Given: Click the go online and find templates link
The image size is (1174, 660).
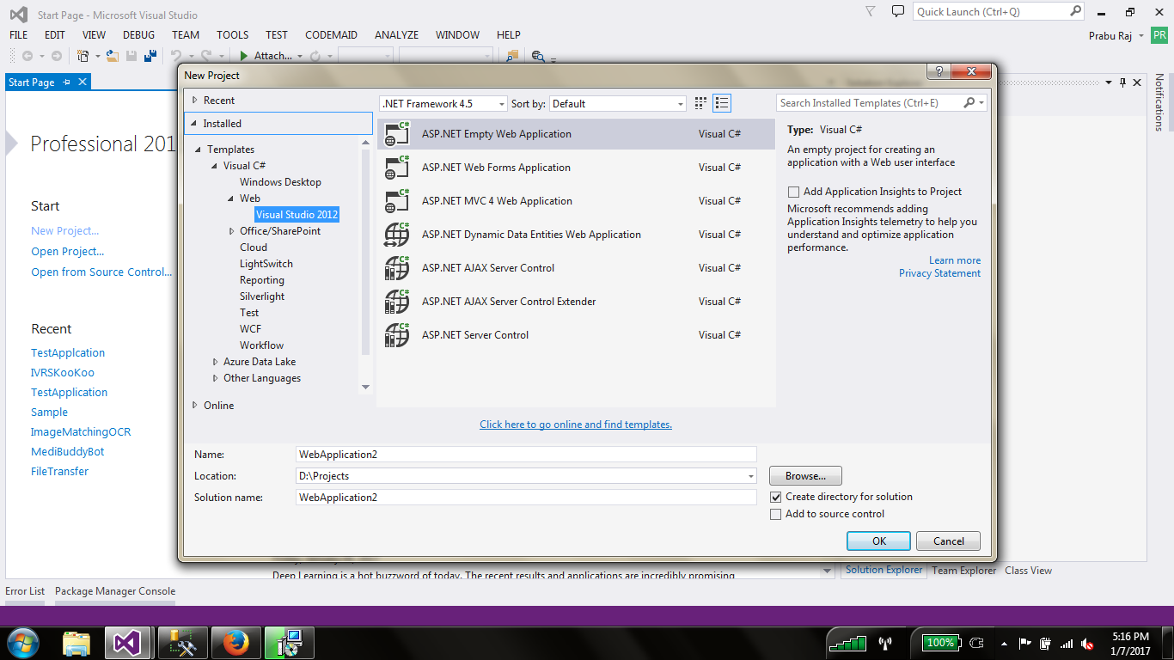Looking at the screenshot, I should tap(576, 425).
